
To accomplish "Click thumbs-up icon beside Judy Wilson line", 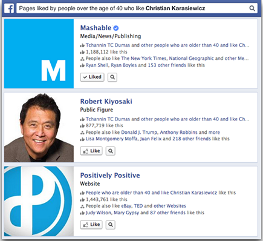I will (x=82, y=213).
